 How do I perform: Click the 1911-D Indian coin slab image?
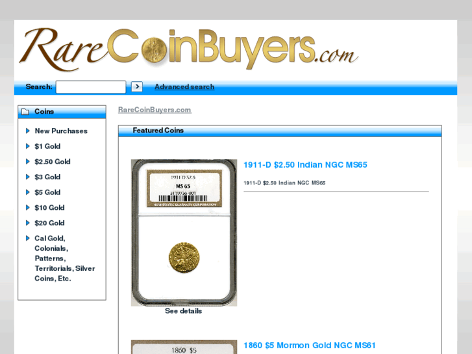(x=184, y=233)
